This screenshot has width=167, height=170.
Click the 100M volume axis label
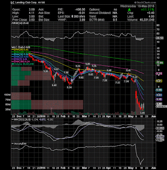point(7,95)
